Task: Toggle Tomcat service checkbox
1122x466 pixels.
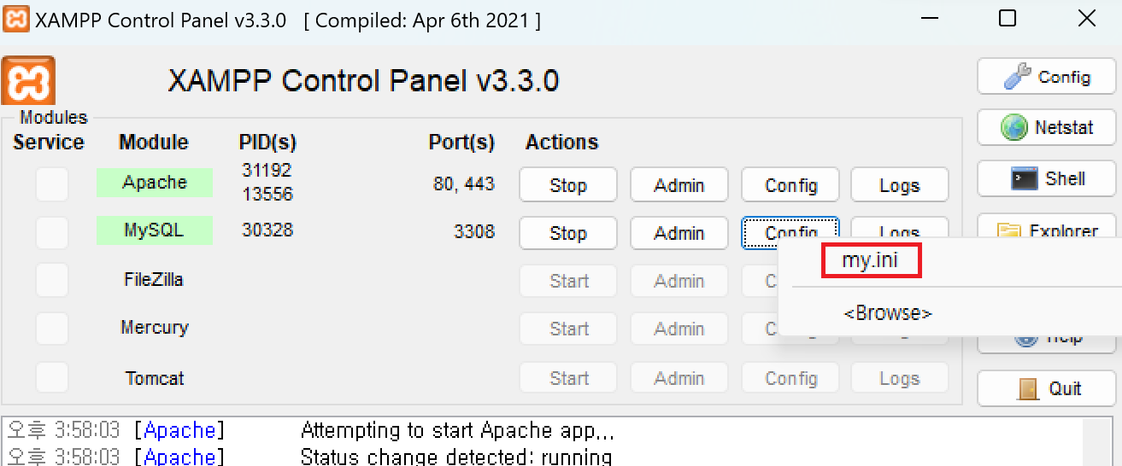Action: [51, 378]
